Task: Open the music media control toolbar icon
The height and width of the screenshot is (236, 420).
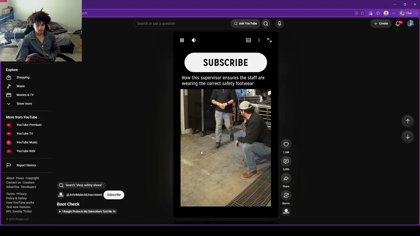Action: pyautogui.click(x=370, y=13)
